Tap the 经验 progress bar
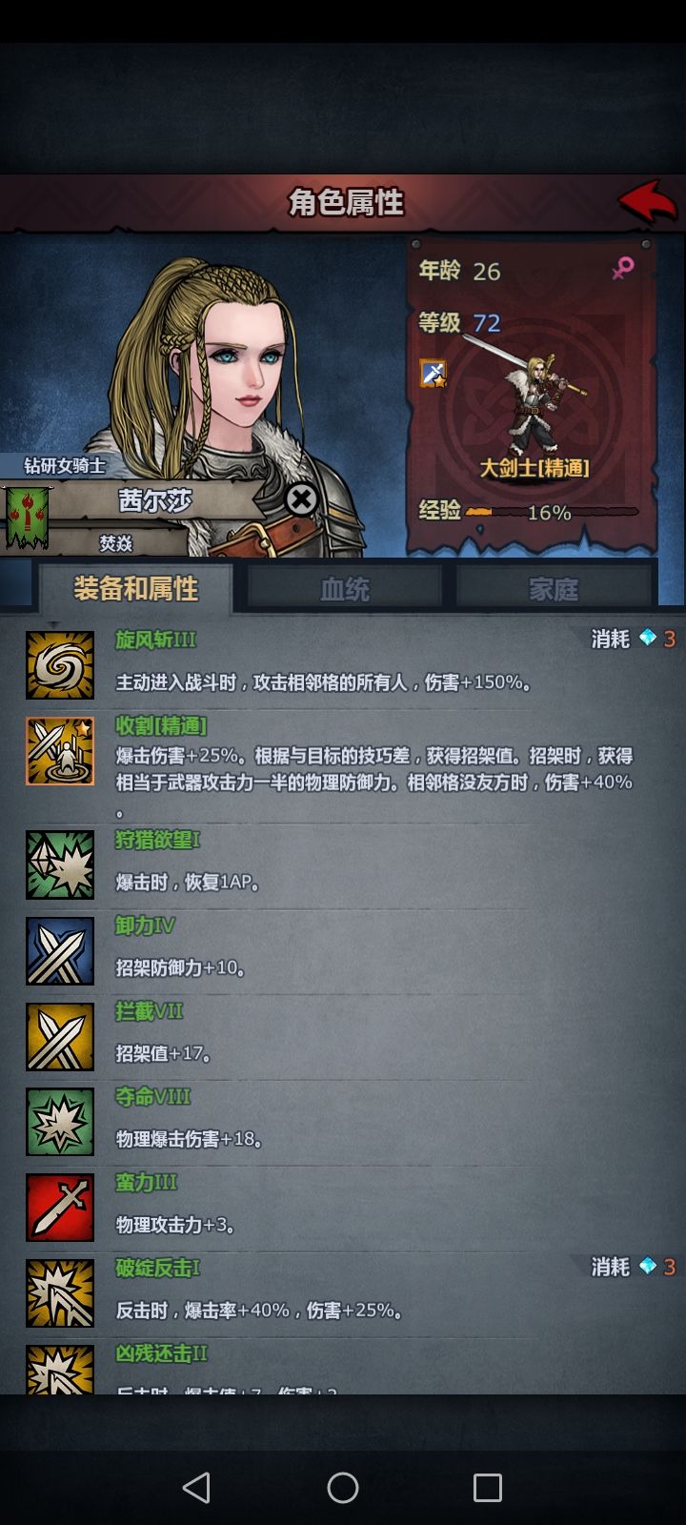 tap(552, 512)
